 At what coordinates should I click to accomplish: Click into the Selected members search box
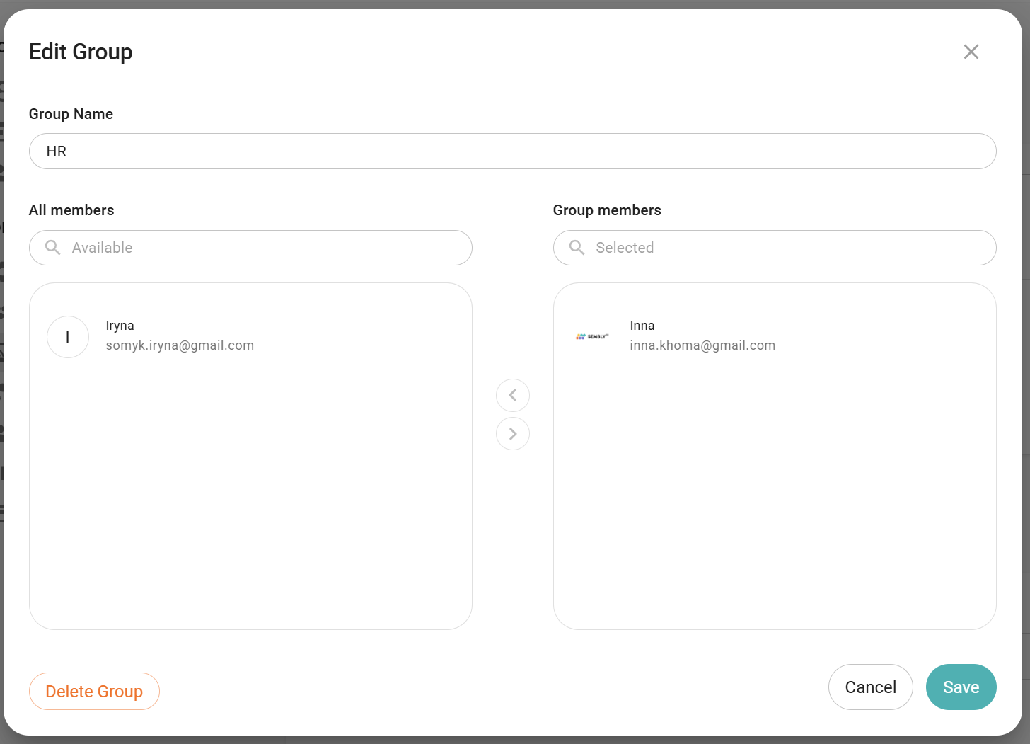pos(792,248)
